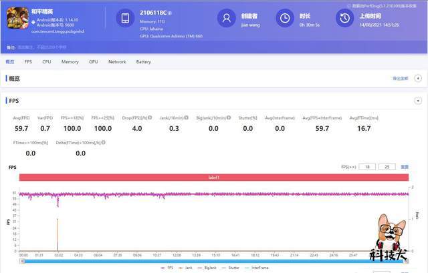Click info icon next to device 2106118C
This screenshot has height=273, width=428.
170,13
